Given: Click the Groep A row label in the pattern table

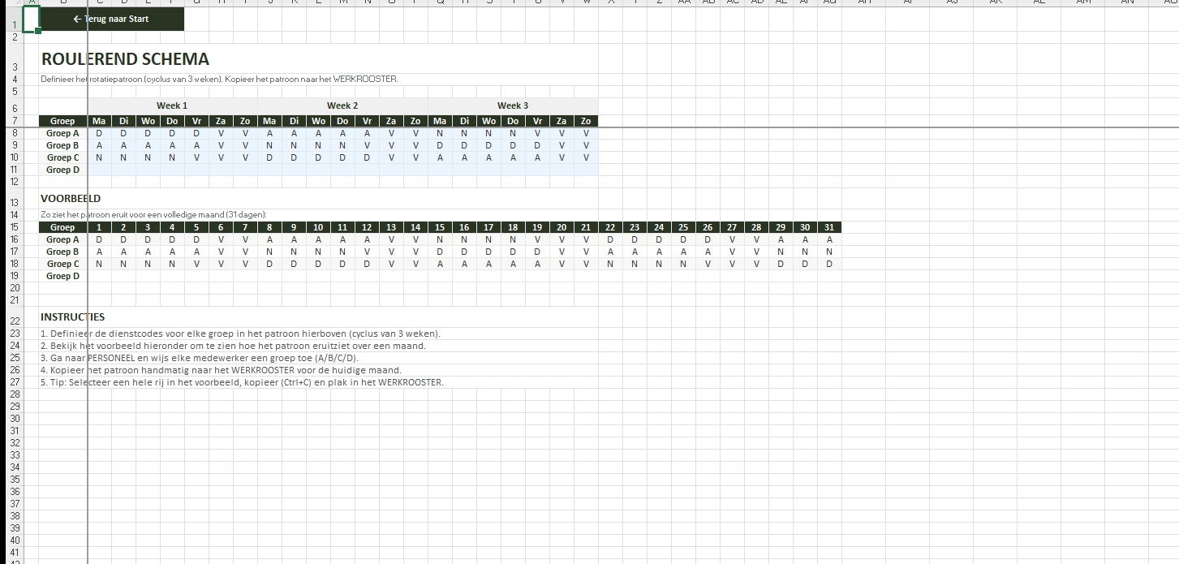Looking at the screenshot, I should 62,133.
